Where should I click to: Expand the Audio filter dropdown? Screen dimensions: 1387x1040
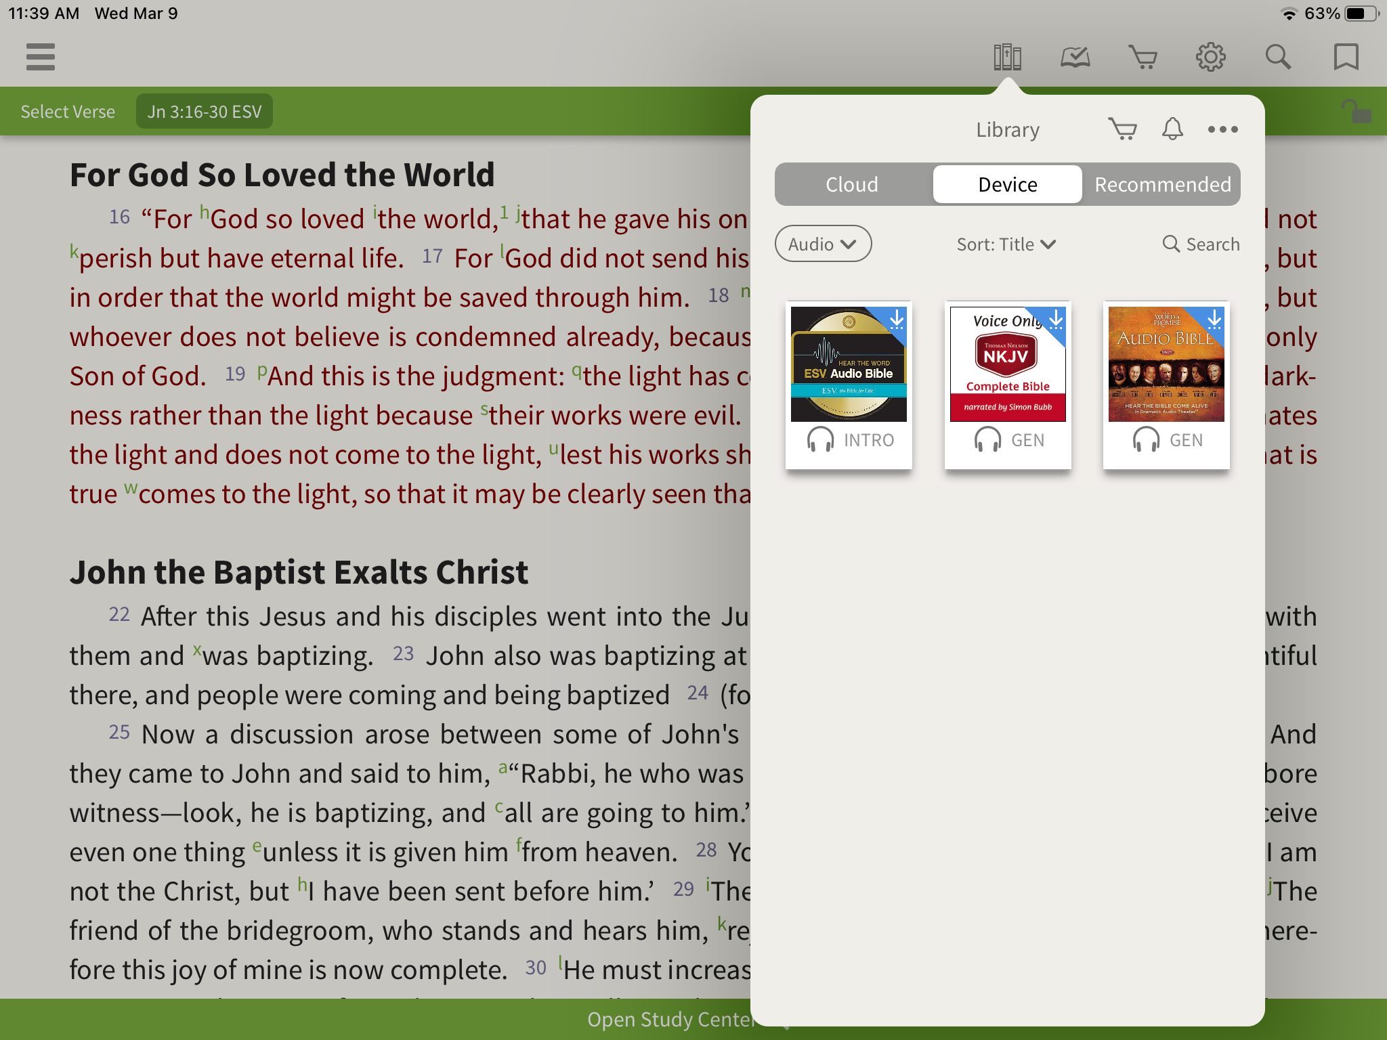pyautogui.click(x=823, y=244)
